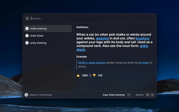Follow the 'sit down' link
Image resolution: width=179 pixels, height=112 pixels.
[x=144, y=63]
